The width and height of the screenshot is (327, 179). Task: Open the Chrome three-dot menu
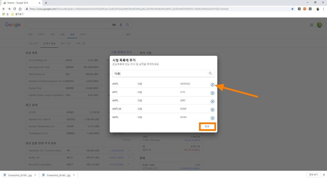(323, 9)
